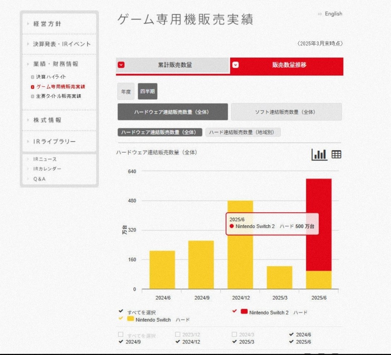Viewport: 391px width, 355px height.
Task: Uncheck the 2024/6 period checkbox
Action: point(291,335)
